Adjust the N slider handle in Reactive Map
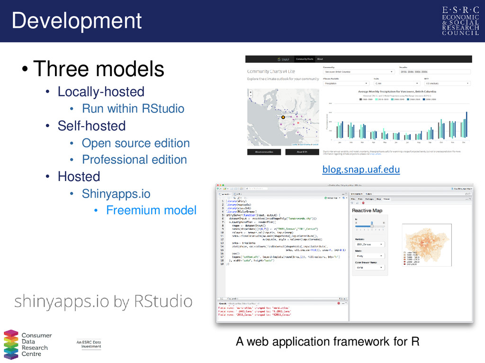Viewport: 485px width, 363px height. 372,225
